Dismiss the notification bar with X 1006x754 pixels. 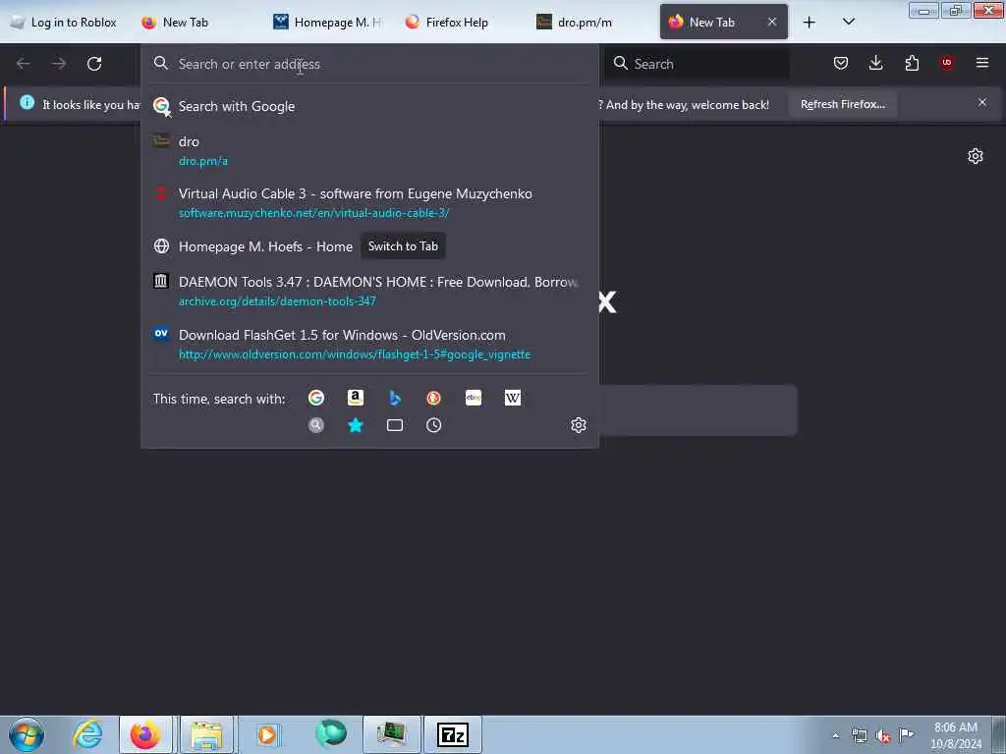coord(982,102)
